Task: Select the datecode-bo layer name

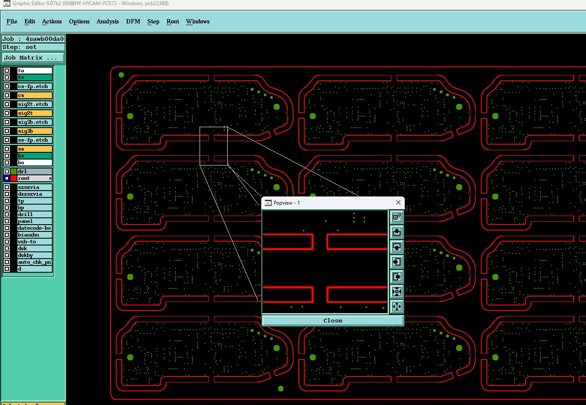Action: (35, 228)
